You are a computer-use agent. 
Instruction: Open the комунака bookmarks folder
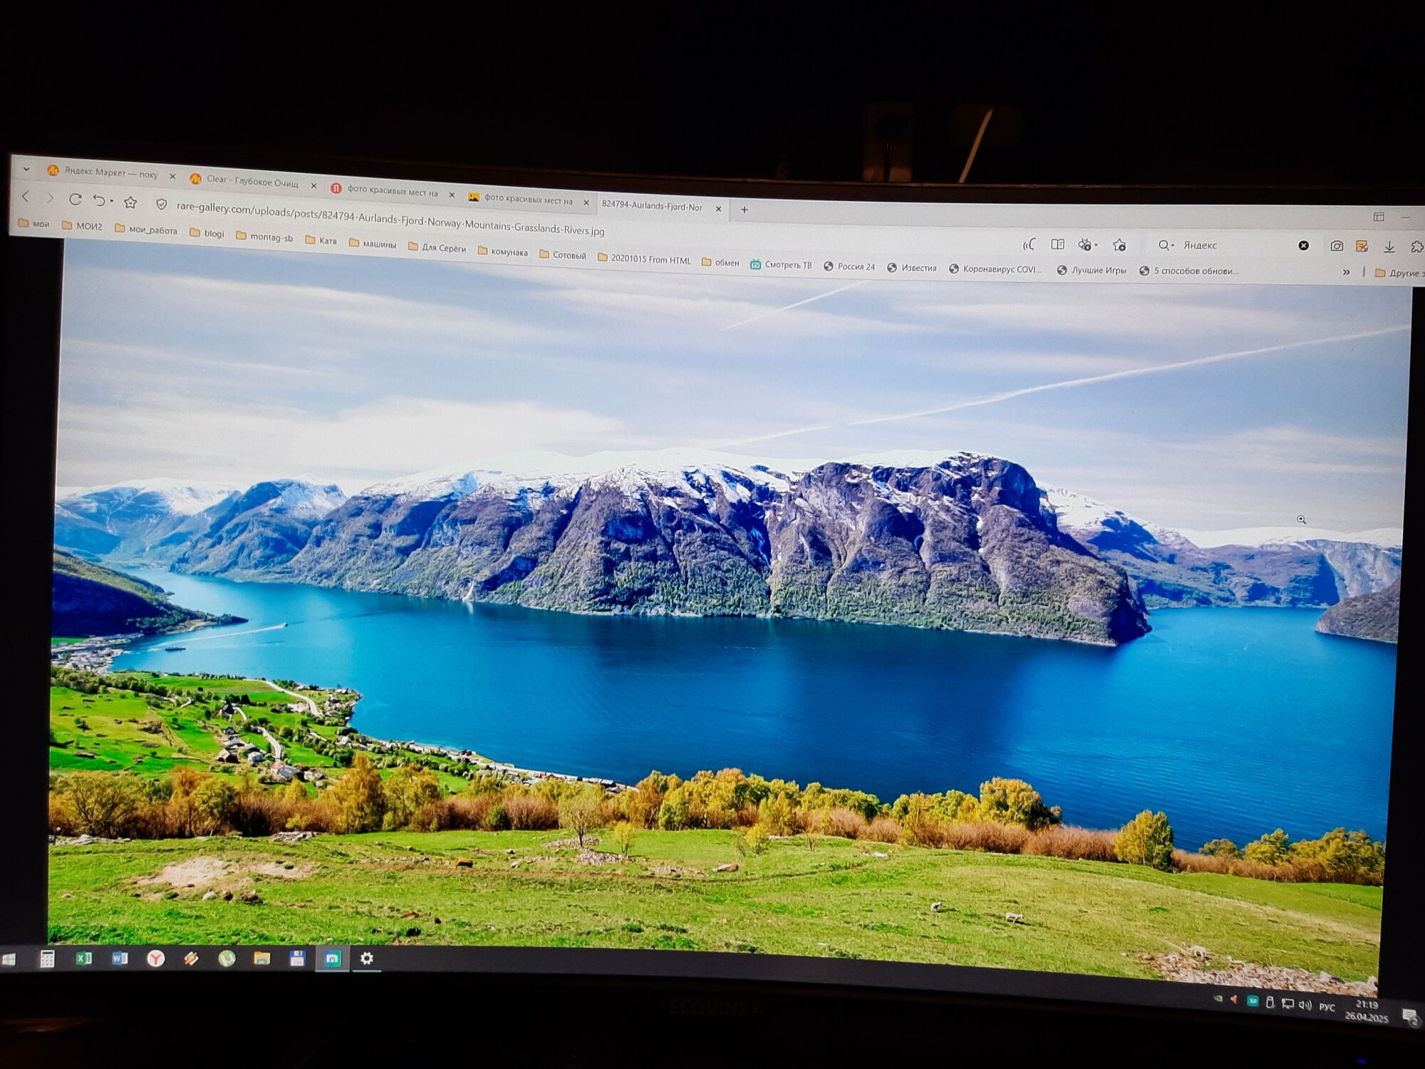pyautogui.click(x=503, y=252)
